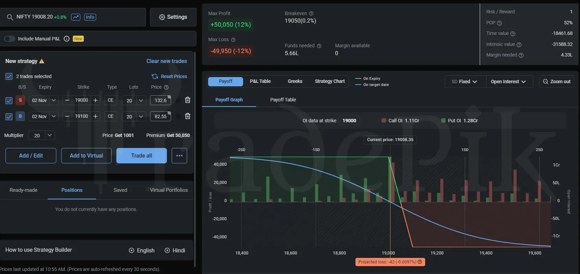Open the three-dots more options button
The image size is (580, 274).
[179, 155]
